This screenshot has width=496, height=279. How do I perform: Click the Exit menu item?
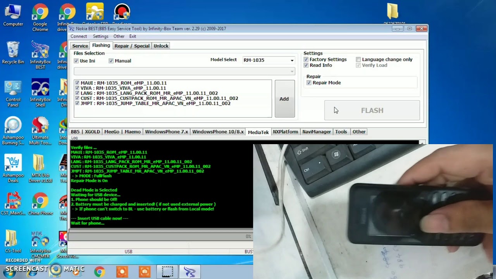pyautogui.click(x=133, y=36)
